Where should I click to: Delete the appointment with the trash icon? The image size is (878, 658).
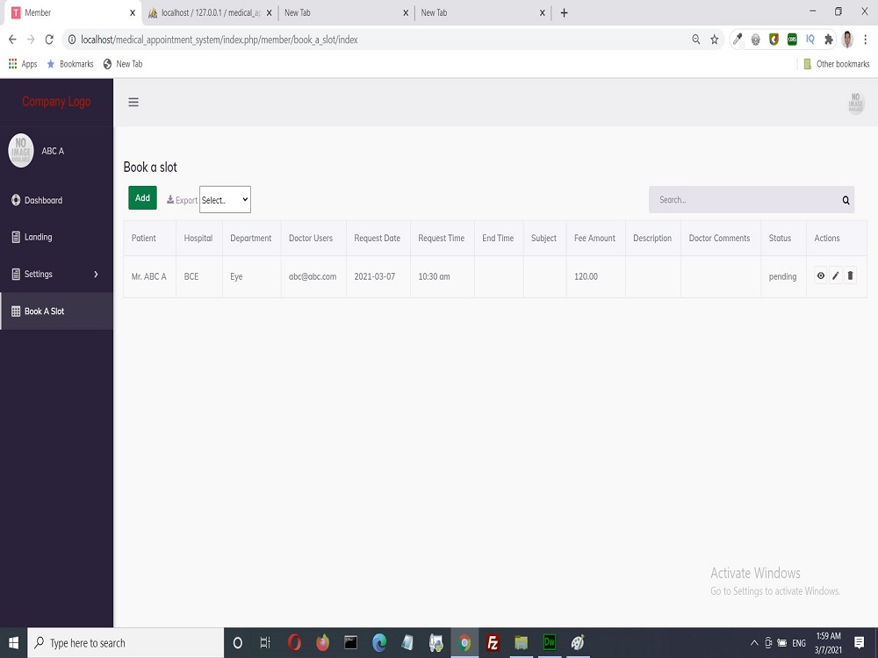tap(850, 275)
